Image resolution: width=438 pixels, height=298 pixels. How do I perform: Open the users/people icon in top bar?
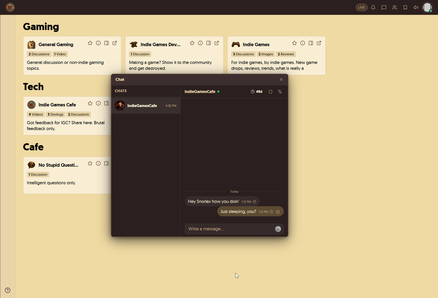tap(395, 7)
